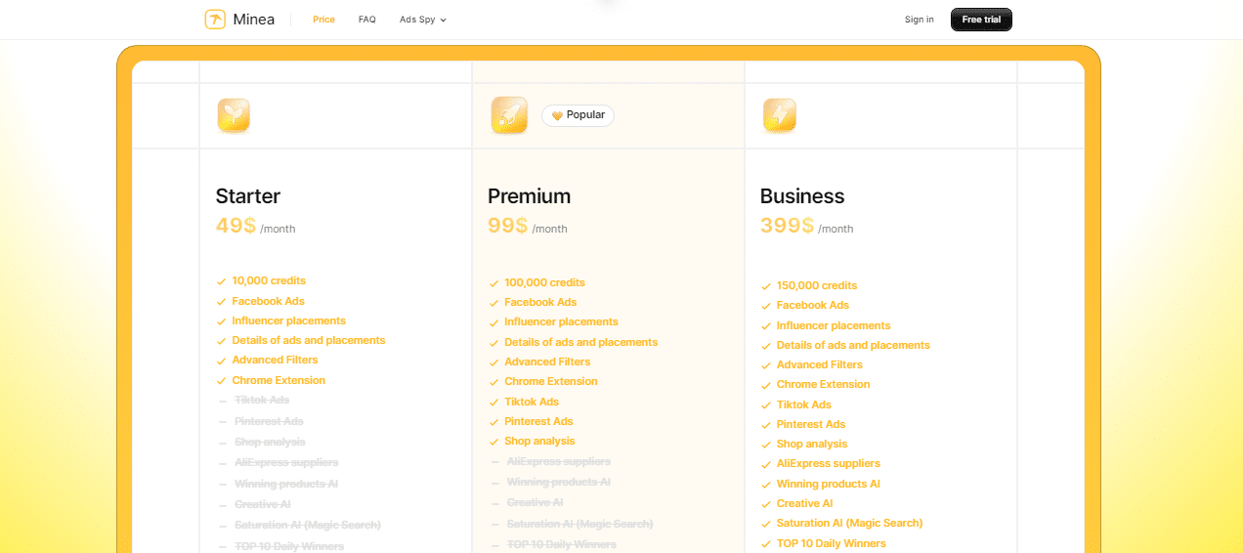Click the 99$ price
1243x553 pixels.
508,226
